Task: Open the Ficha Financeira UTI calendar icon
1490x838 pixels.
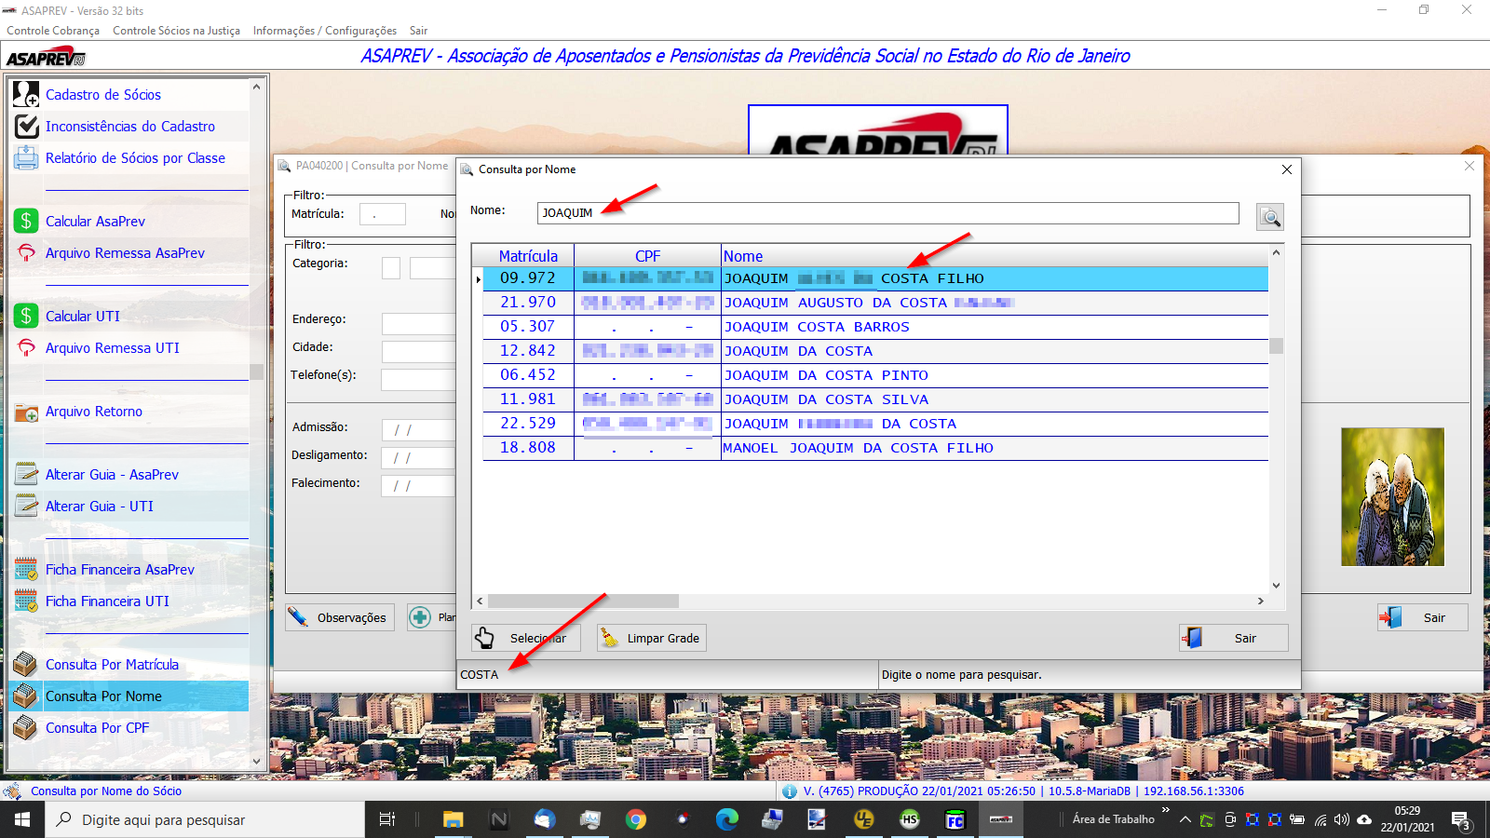Action: point(26,601)
